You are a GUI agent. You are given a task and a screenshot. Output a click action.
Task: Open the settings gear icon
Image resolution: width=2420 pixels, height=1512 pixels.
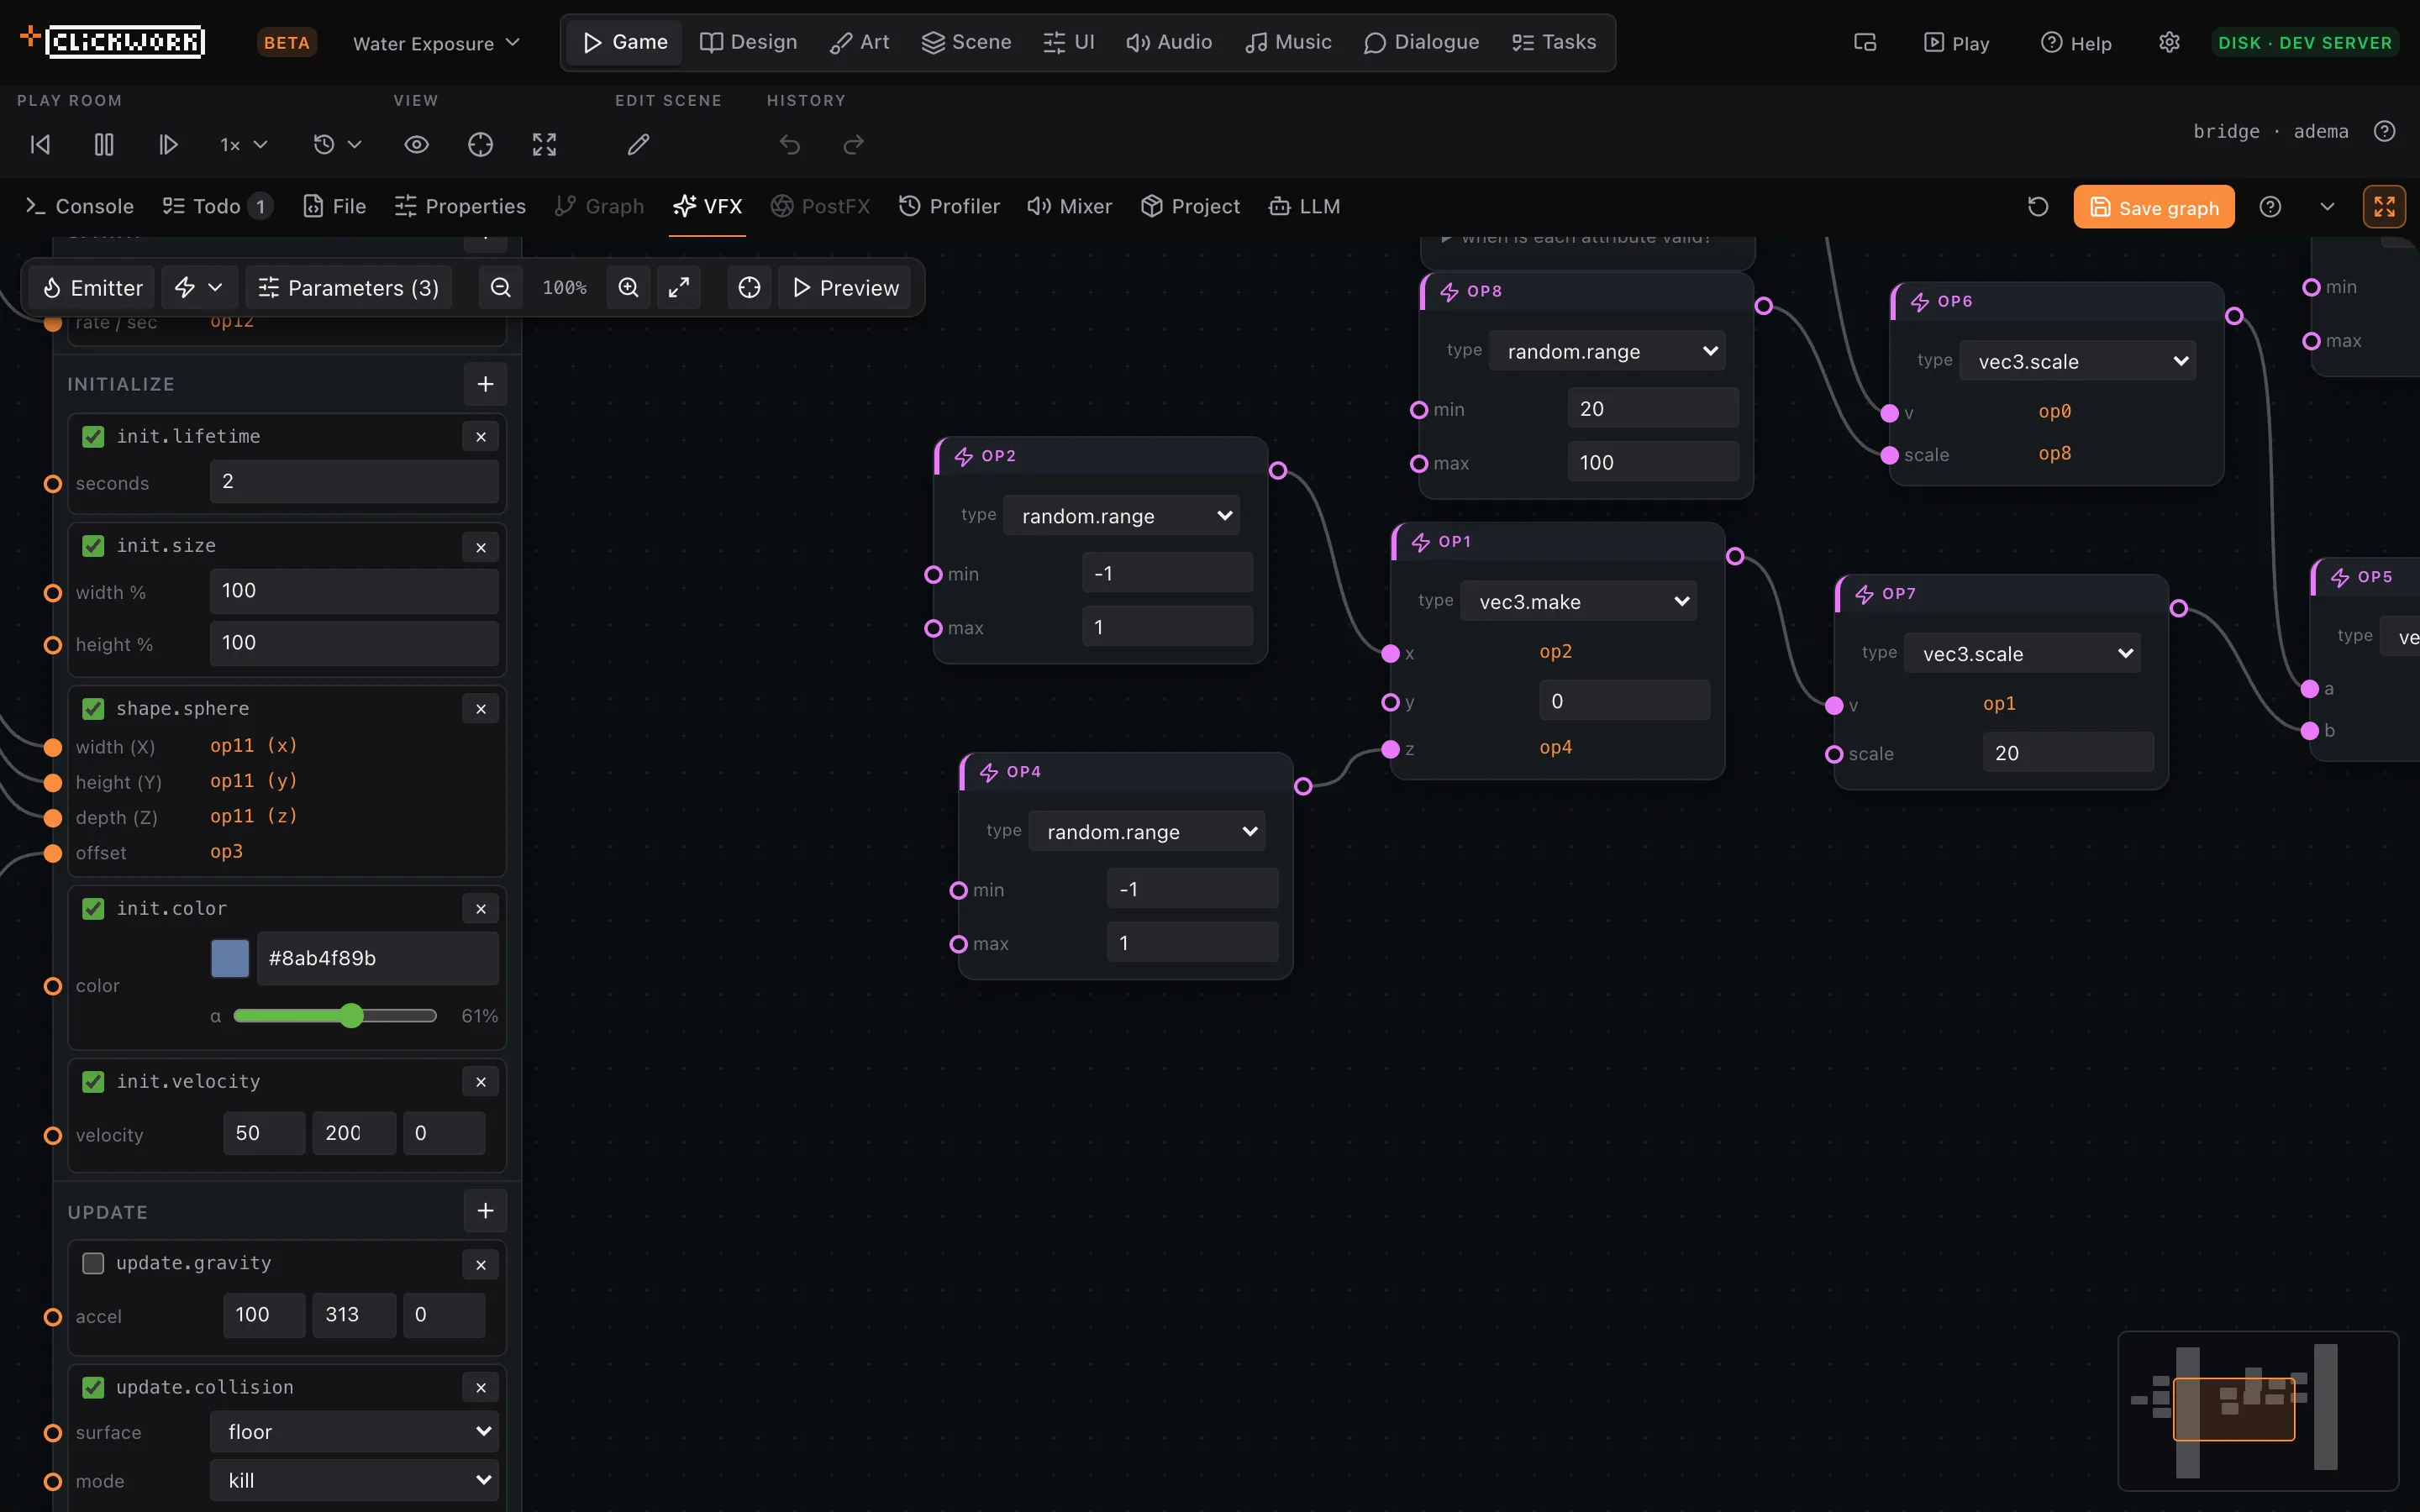tap(2169, 43)
